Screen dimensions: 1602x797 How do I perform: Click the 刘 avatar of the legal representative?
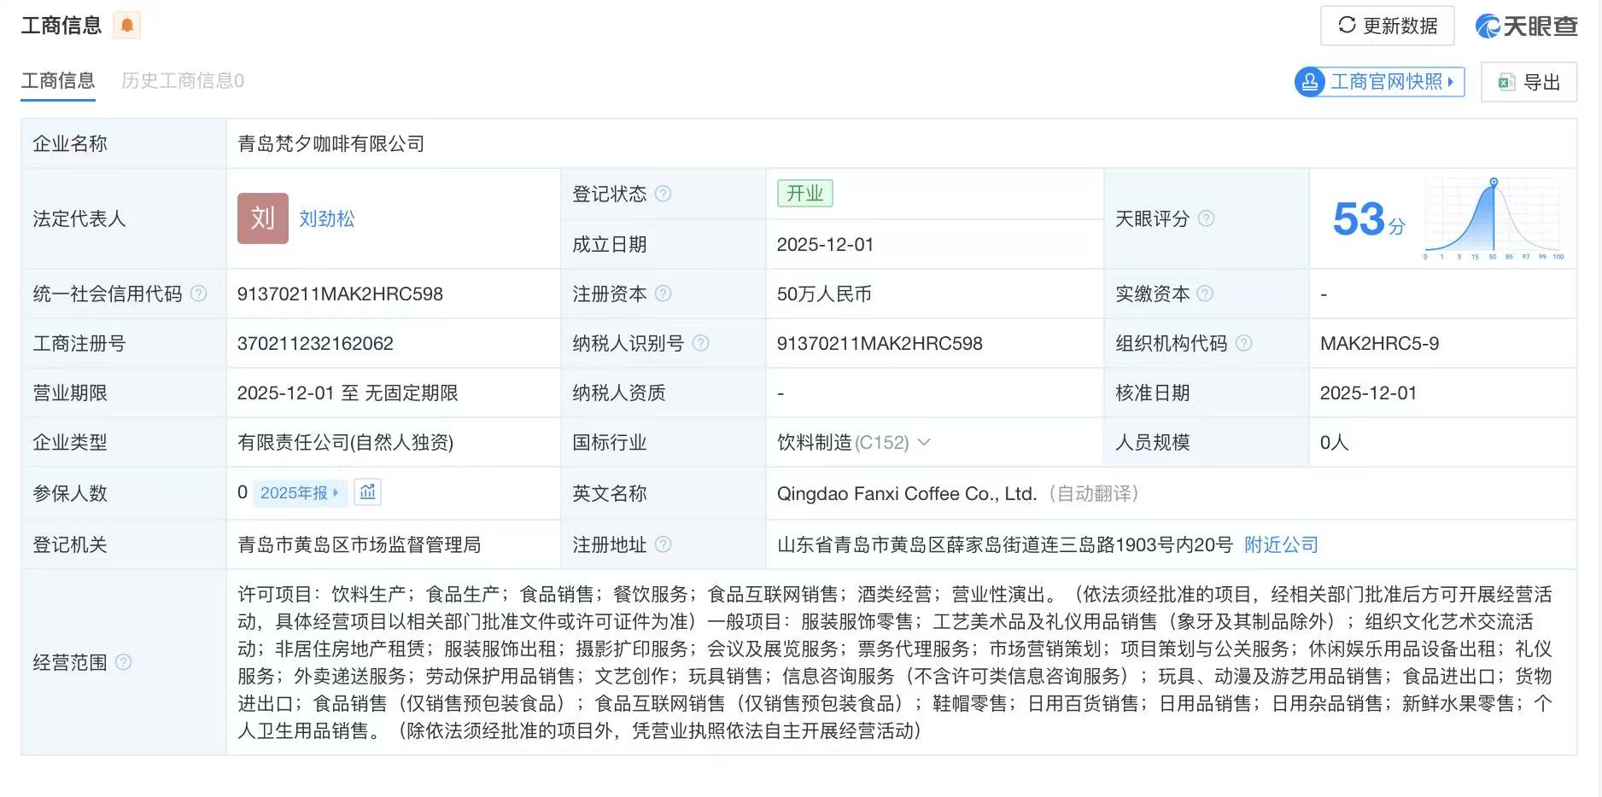coord(263,218)
